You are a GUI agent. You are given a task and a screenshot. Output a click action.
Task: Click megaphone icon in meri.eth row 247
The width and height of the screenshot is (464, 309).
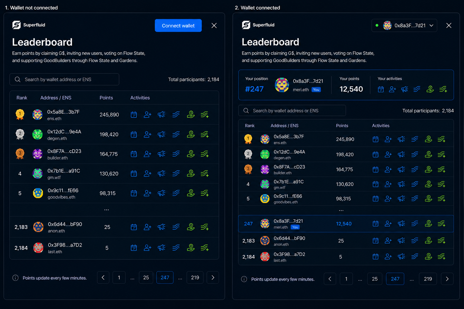401,223
